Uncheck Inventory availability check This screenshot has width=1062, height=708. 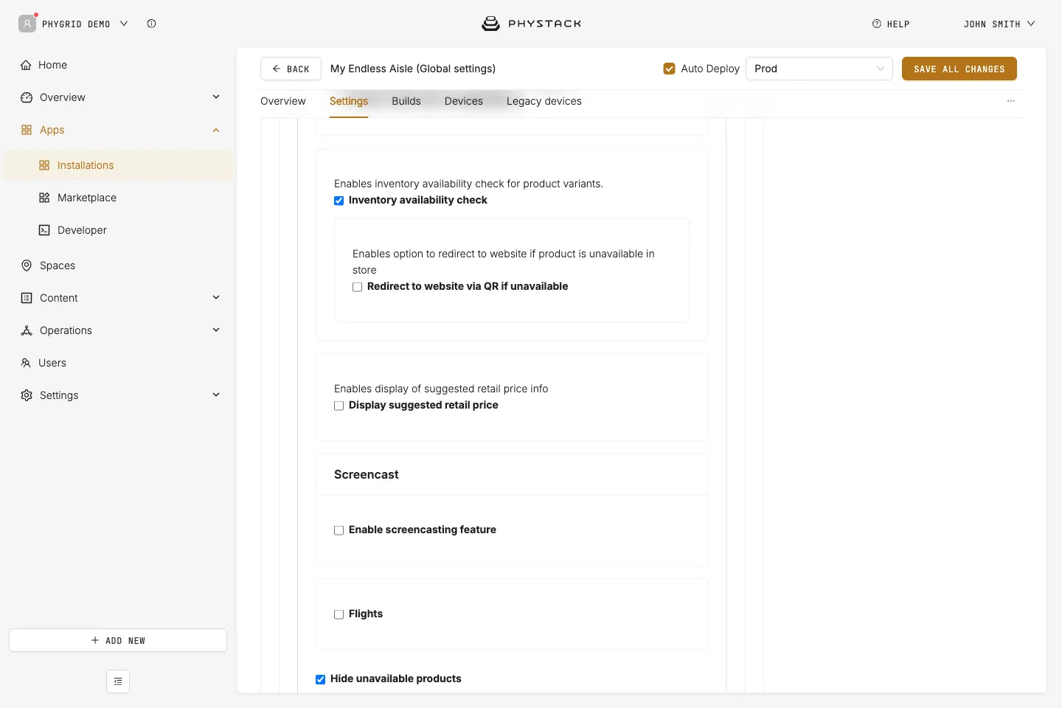pos(339,201)
